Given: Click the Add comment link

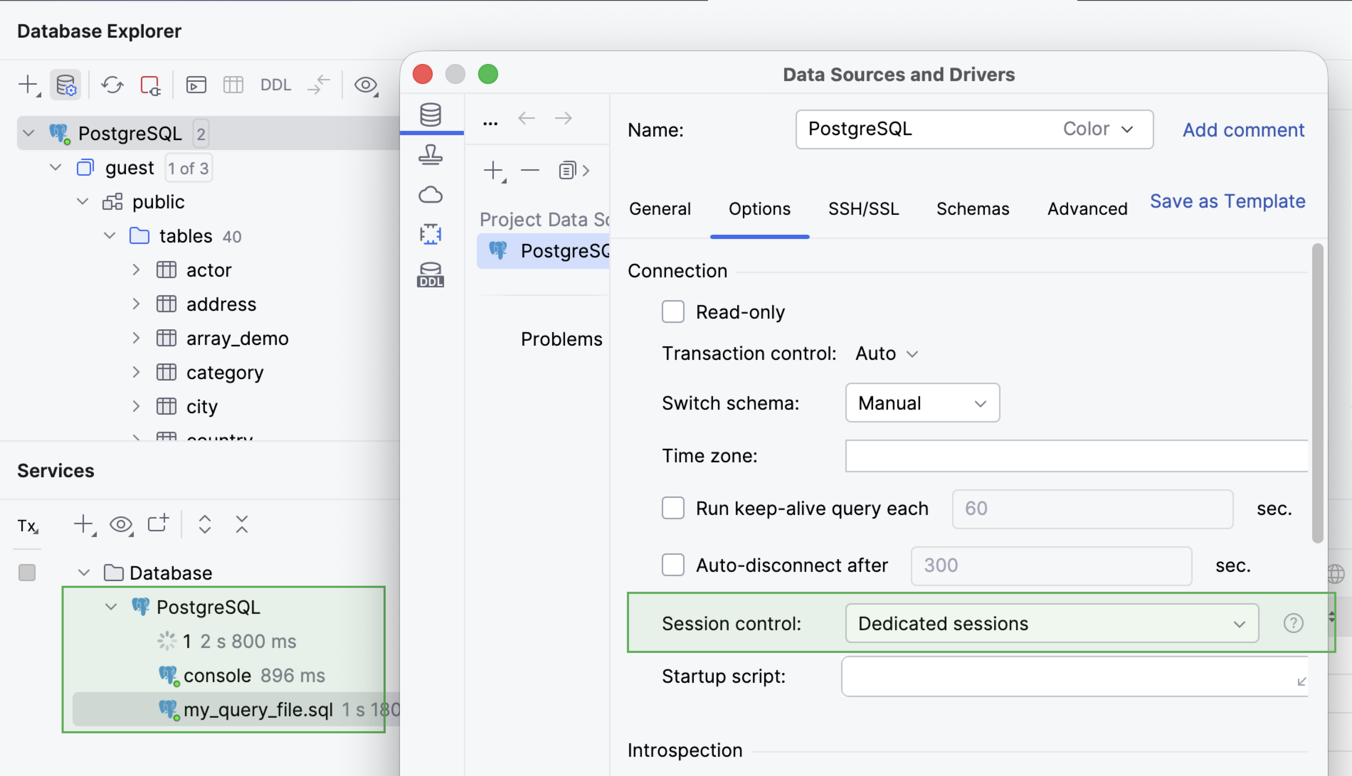Looking at the screenshot, I should click(1243, 129).
